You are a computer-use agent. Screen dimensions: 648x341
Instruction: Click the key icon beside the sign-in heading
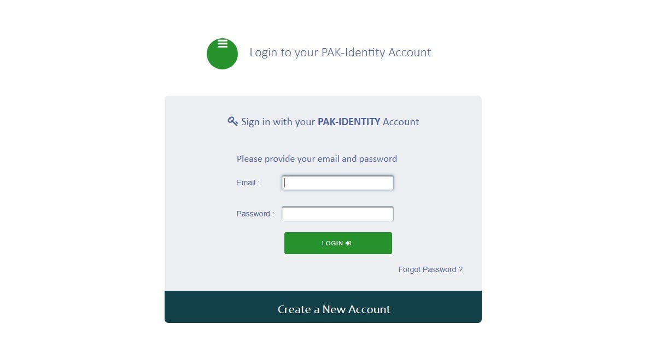[232, 121]
